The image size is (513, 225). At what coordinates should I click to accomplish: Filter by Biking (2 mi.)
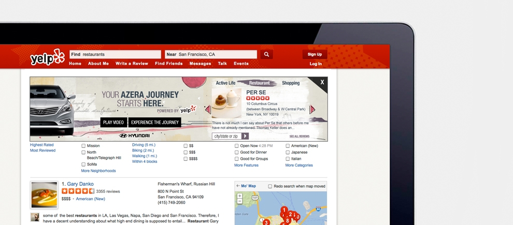[x=143, y=151]
